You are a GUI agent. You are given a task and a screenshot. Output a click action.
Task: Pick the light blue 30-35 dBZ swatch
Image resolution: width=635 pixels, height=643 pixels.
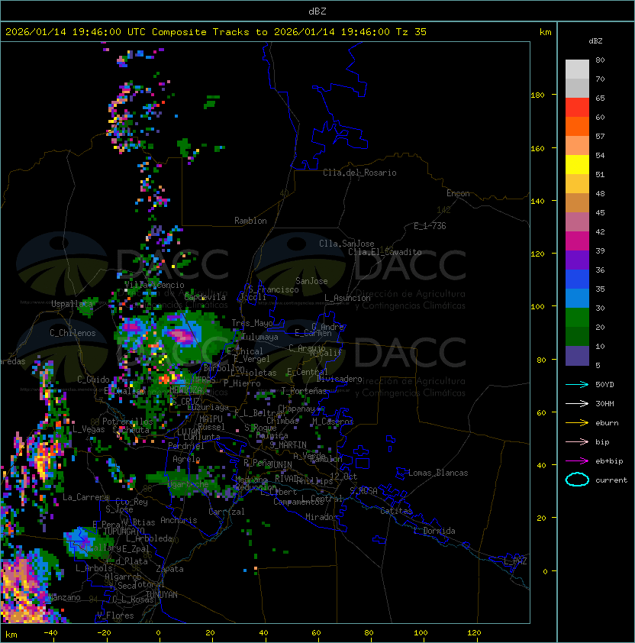tap(577, 299)
